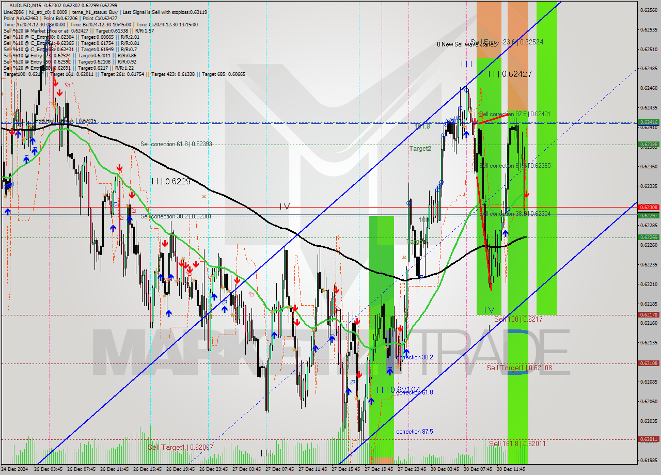Viewport: 661px width, 475px height.
Task: Click the red 0.62108 price axis tag
Action: pyautogui.click(x=649, y=363)
